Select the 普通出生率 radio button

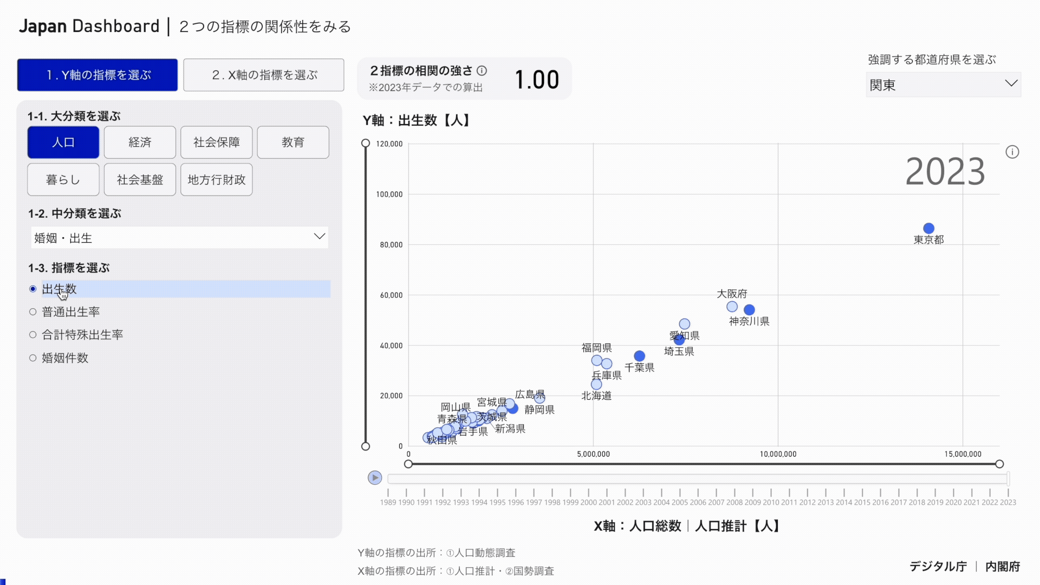coord(32,312)
